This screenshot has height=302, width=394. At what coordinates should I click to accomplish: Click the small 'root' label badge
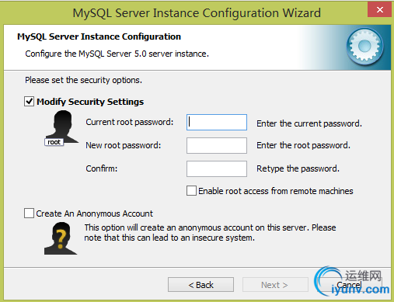click(54, 142)
